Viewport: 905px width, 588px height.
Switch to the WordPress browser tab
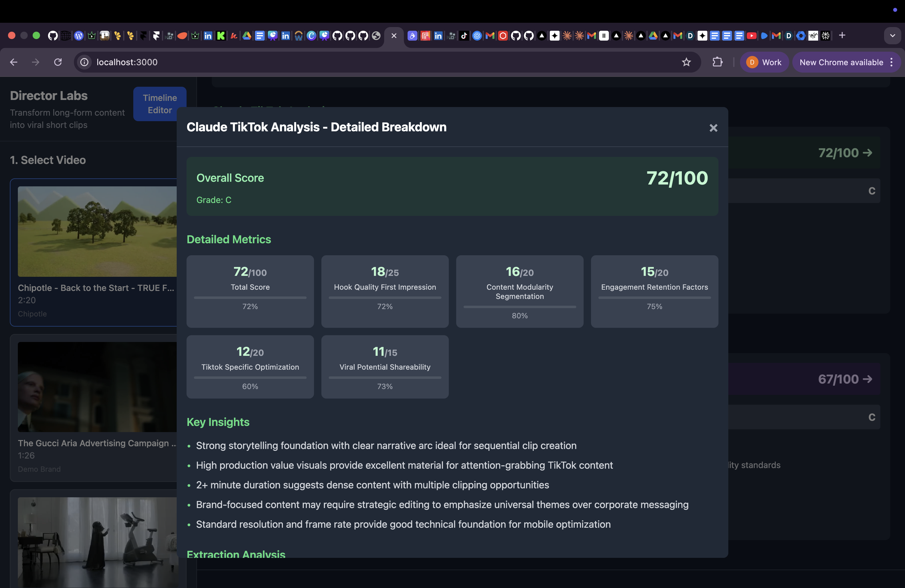click(78, 36)
